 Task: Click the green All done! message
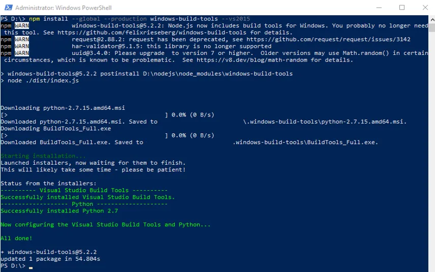[x=16, y=238]
